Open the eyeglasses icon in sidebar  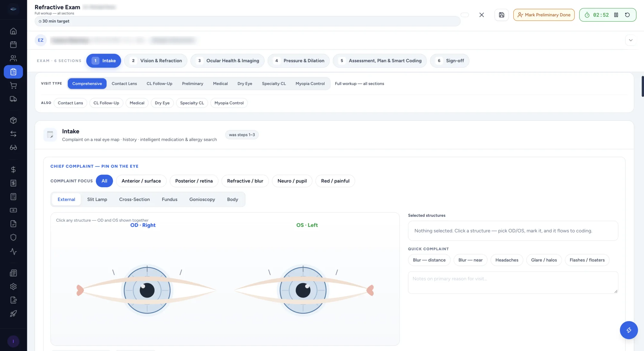click(13, 148)
